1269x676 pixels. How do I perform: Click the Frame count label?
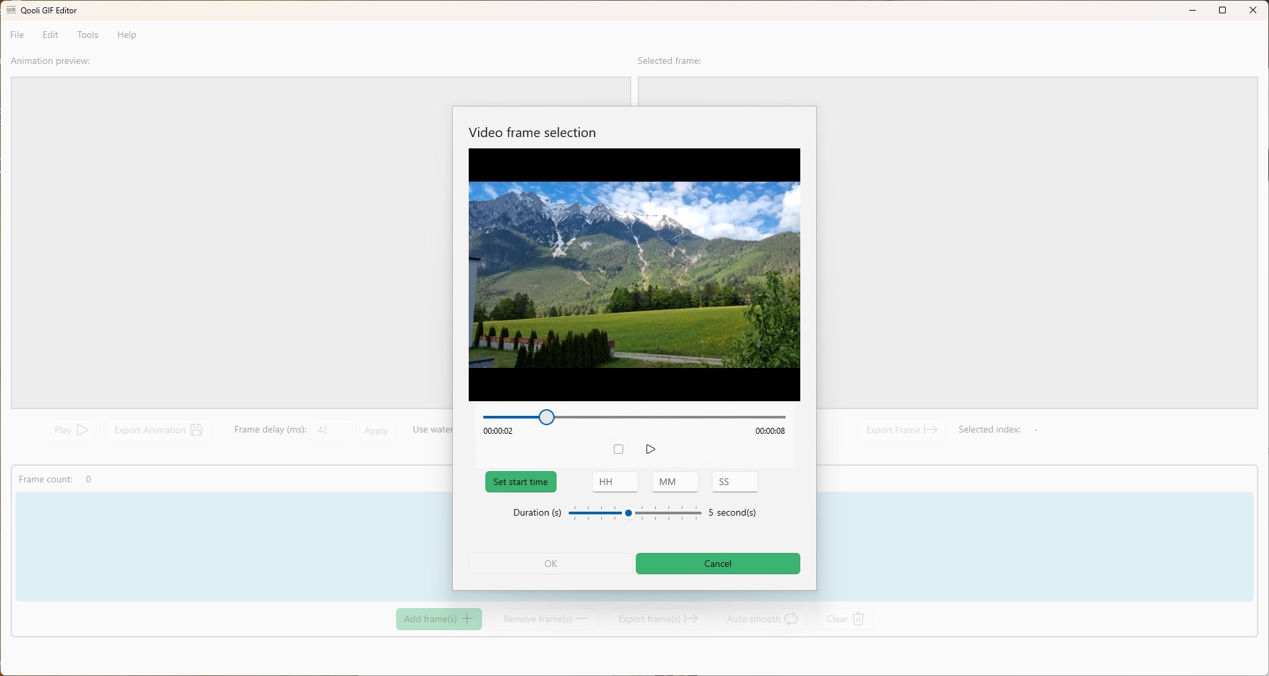(45, 479)
